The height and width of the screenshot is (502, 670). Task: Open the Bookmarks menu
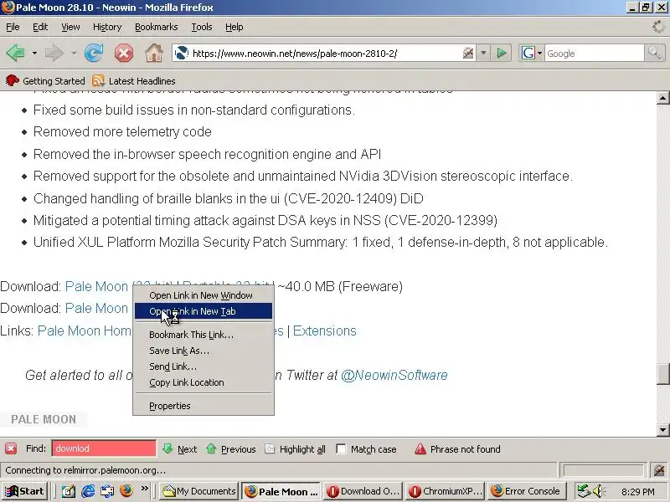157,27
